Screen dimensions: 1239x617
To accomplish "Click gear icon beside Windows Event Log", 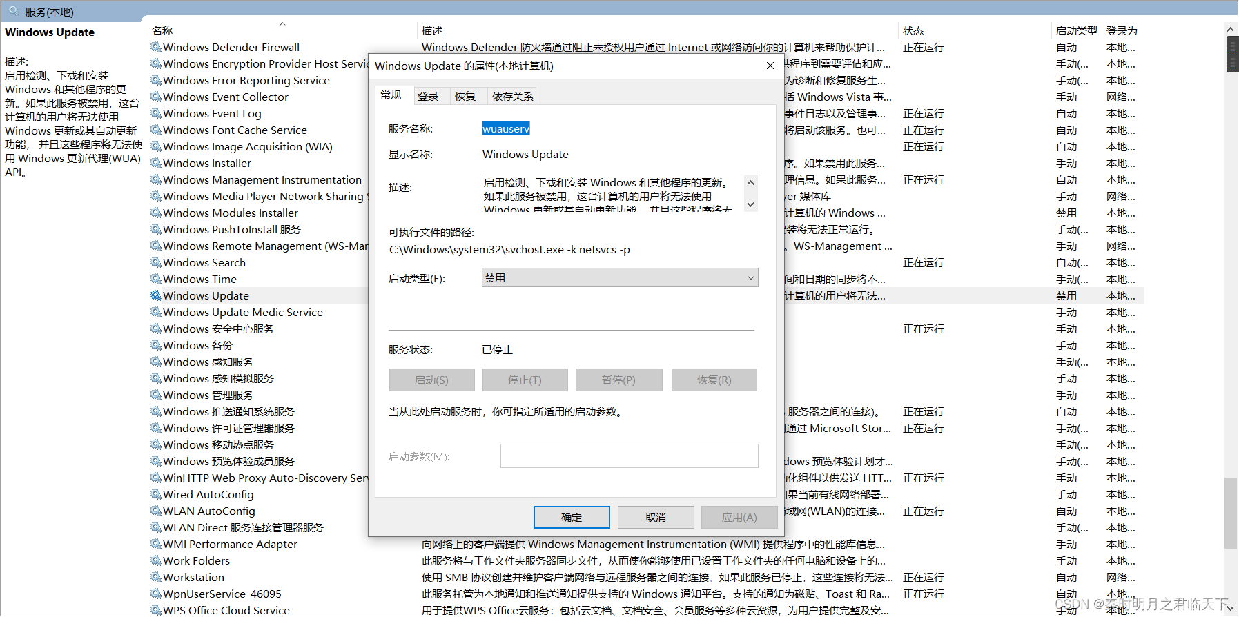I will (x=156, y=113).
